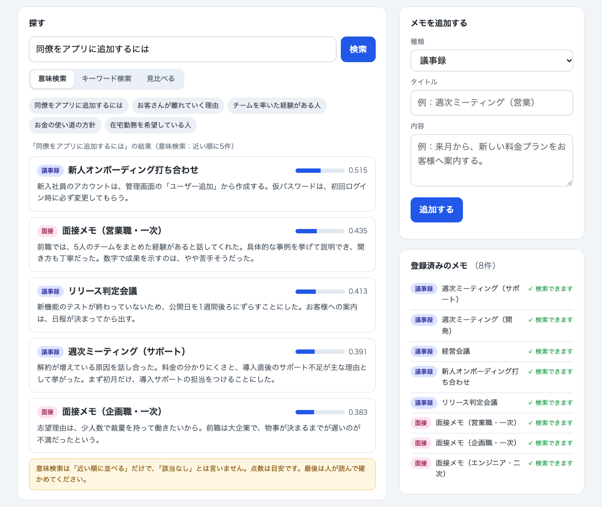Click 議事録 badge on リリース判定会議 result
The image size is (602, 507).
pos(50,292)
